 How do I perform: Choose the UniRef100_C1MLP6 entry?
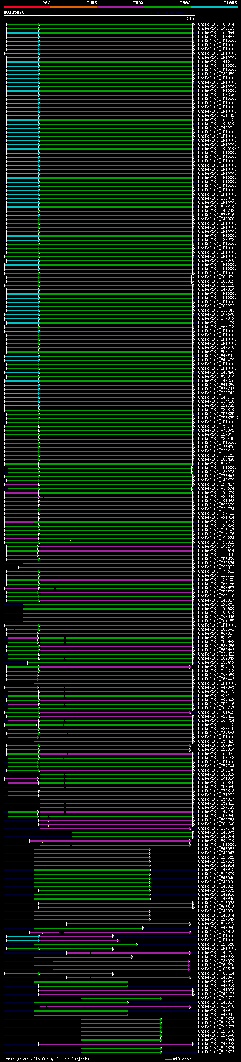[216, 534]
